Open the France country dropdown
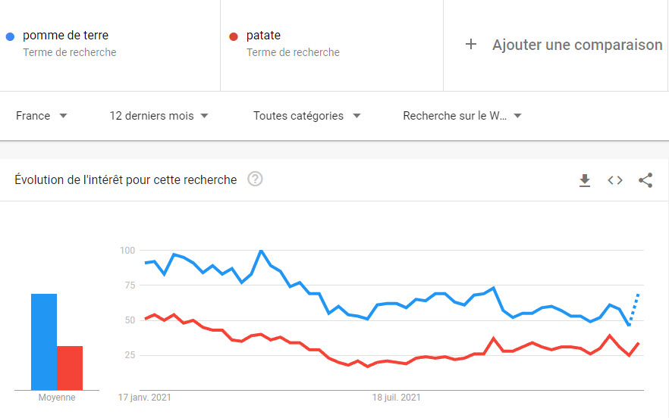The width and height of the screenshot is (669, 418). coord(42,116)
